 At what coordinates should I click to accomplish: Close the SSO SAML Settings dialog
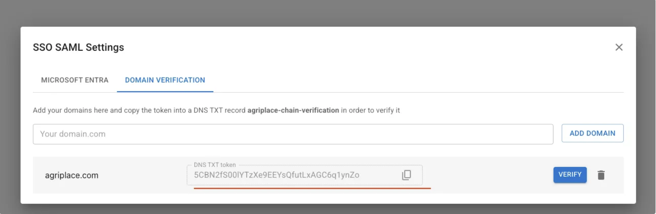[619, 47]
